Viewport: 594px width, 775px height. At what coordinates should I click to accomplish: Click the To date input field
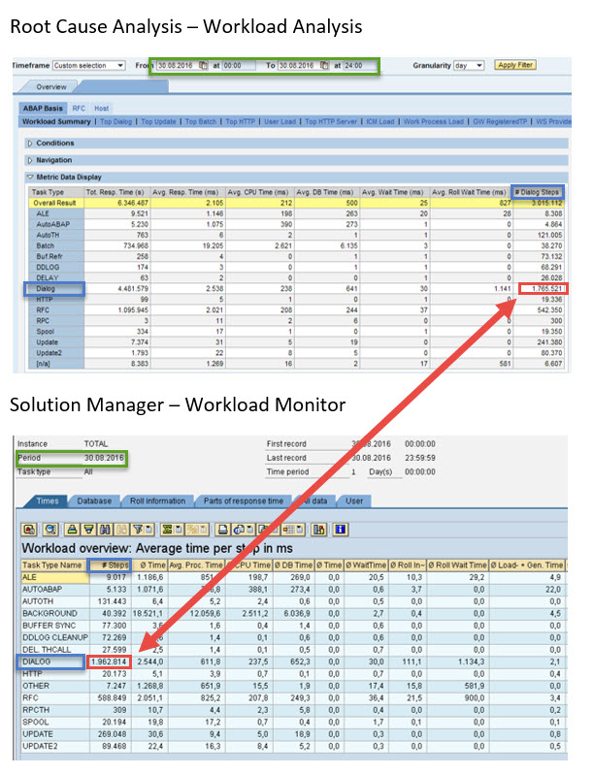point(299,65)
